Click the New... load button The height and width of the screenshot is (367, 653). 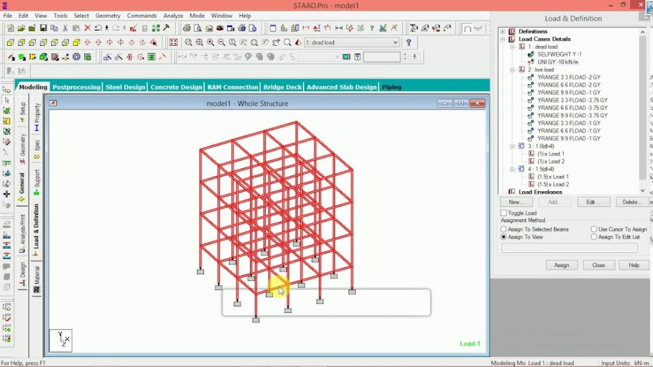pyautogui.click(x=516, y=202)
